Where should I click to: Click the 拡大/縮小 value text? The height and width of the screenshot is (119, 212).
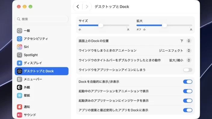coord(176,60)
